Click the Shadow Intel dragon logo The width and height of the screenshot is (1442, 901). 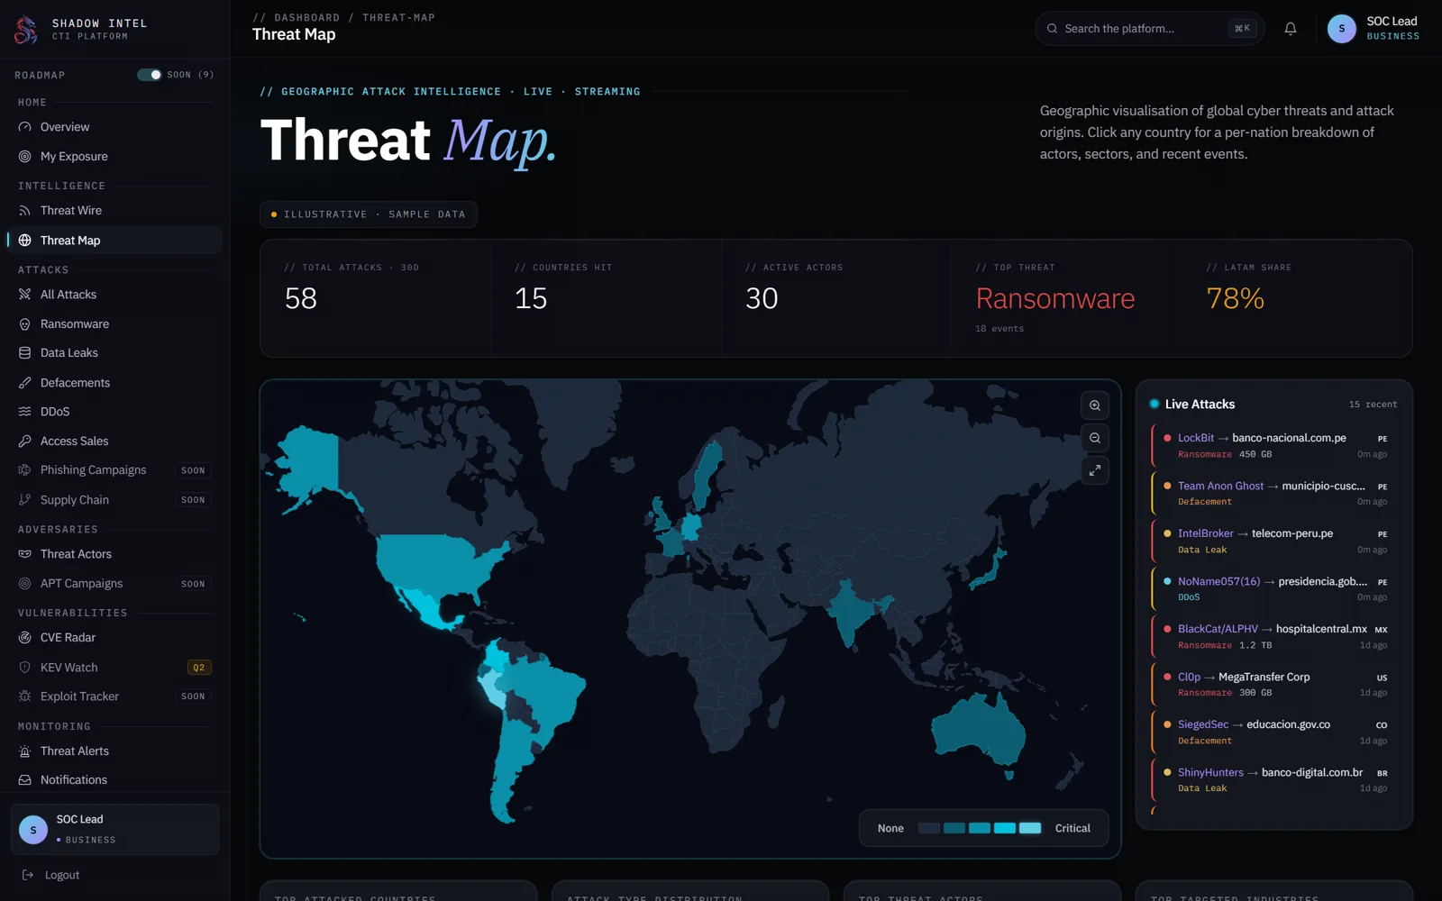click(26, 30)
